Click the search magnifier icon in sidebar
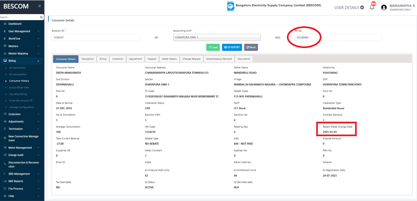Image resolution: width=417 pixels, height=201 pixels. (41, 17)
